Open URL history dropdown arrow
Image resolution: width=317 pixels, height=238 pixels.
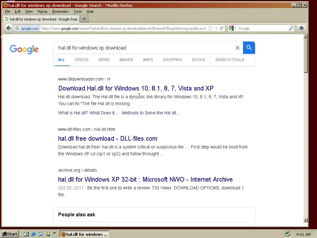pyautogui.click(x=216, y=28)
